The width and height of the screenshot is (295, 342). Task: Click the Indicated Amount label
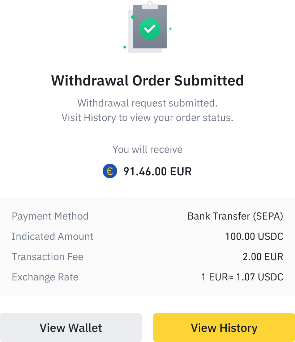coord(53,237)
